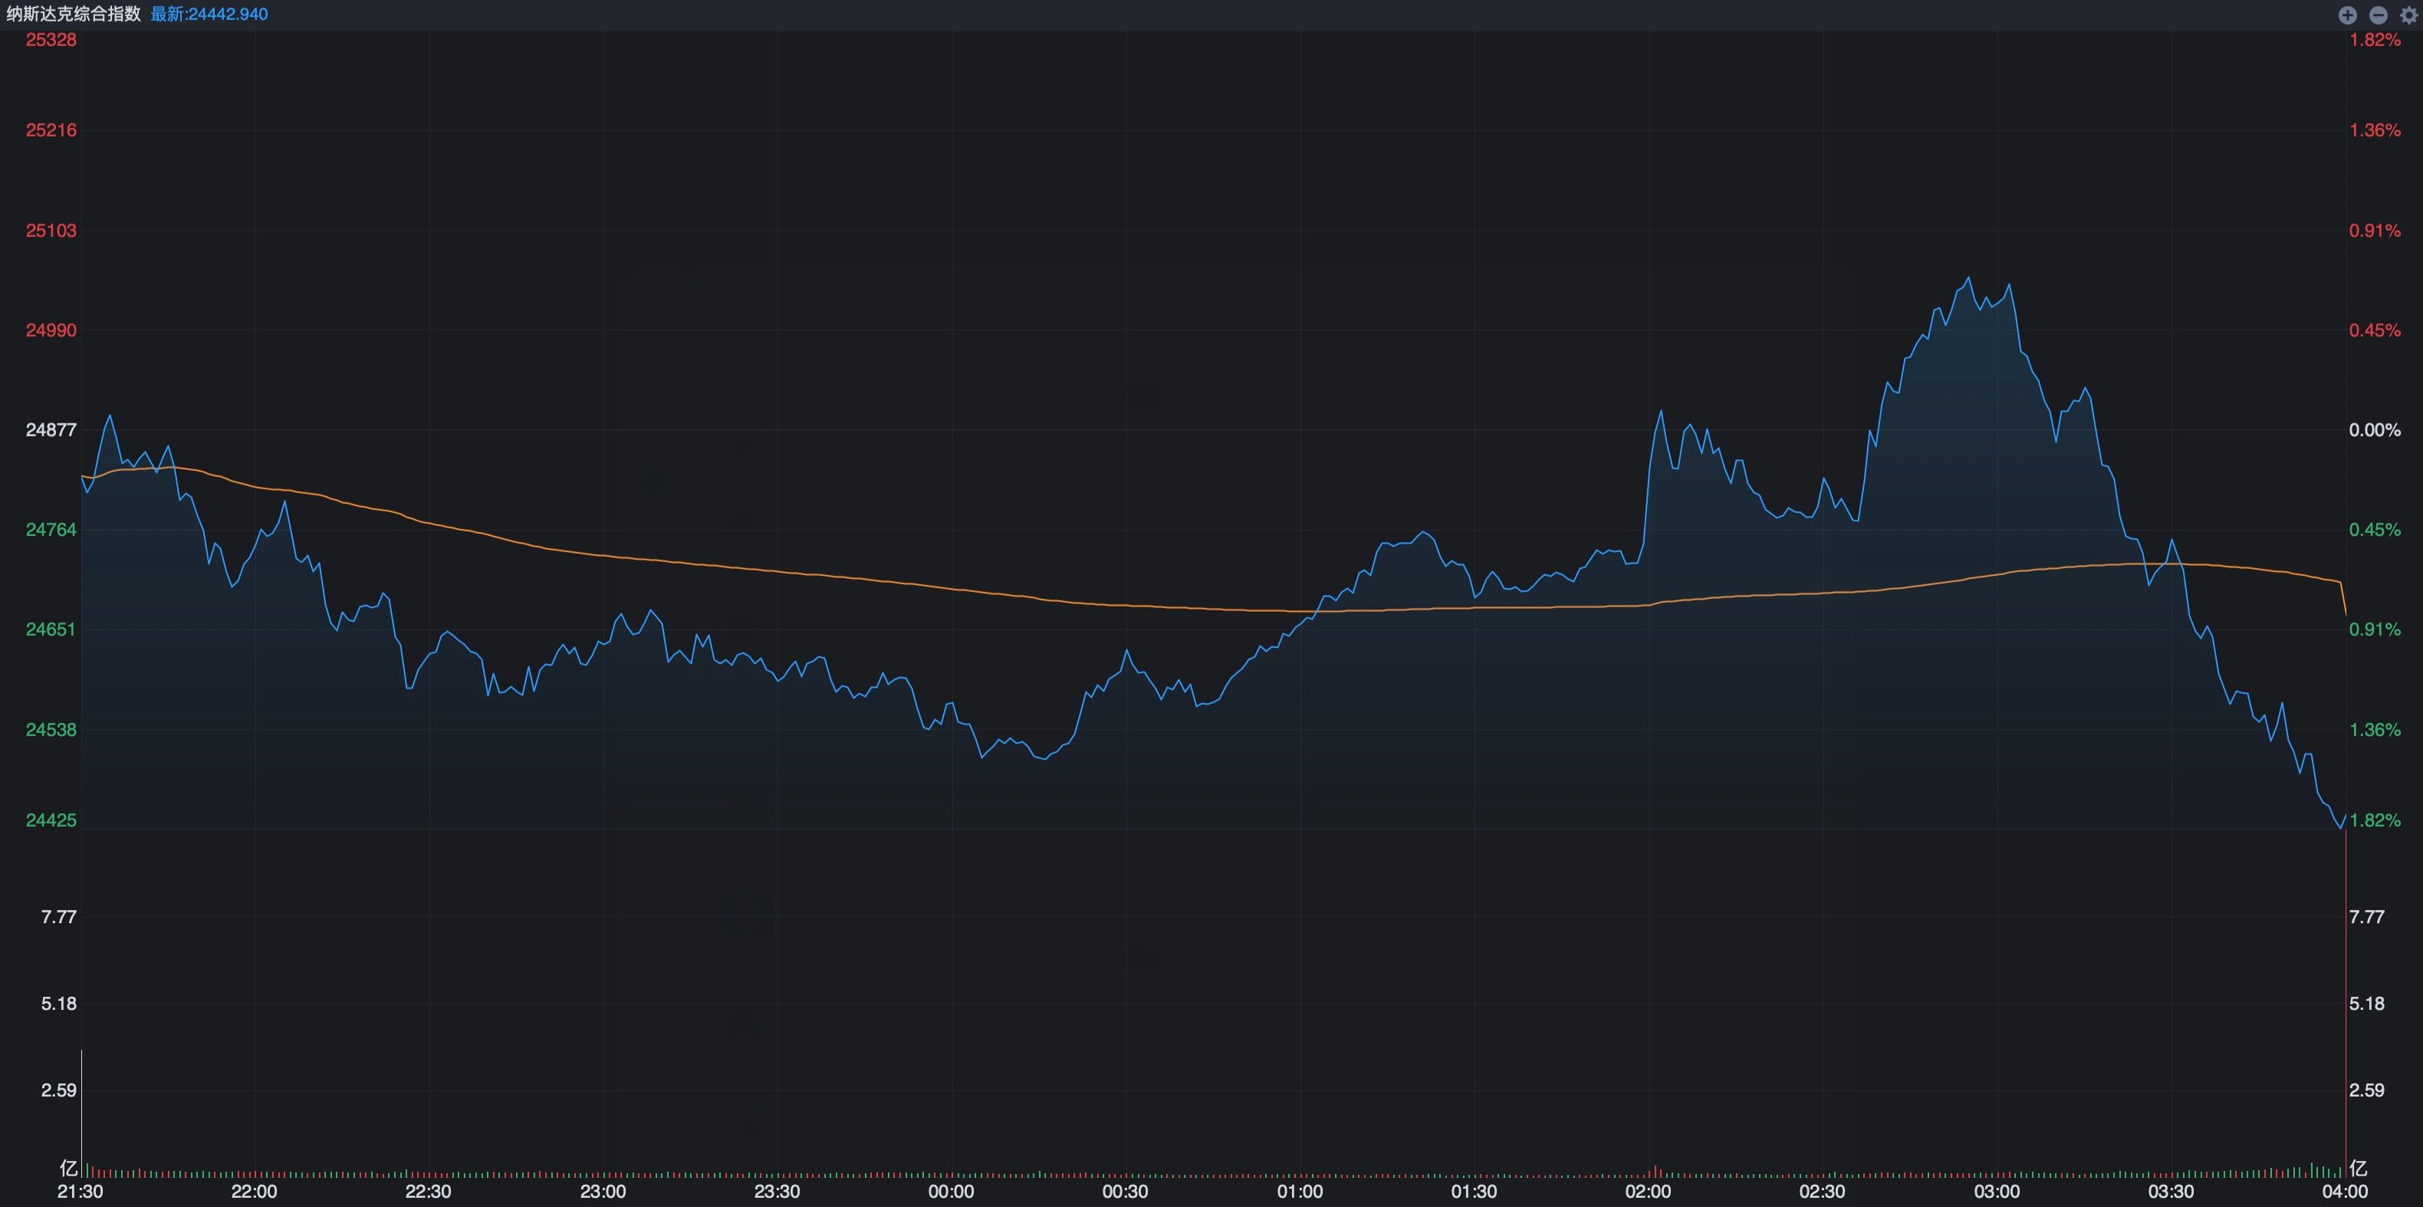This screenshot has width=2423, height=1207.
Task: Click the green 0.91% percentage label
Action: click(x=2375, y=630)
